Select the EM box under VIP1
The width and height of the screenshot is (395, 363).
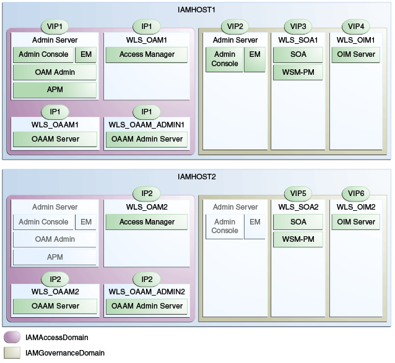85,54
